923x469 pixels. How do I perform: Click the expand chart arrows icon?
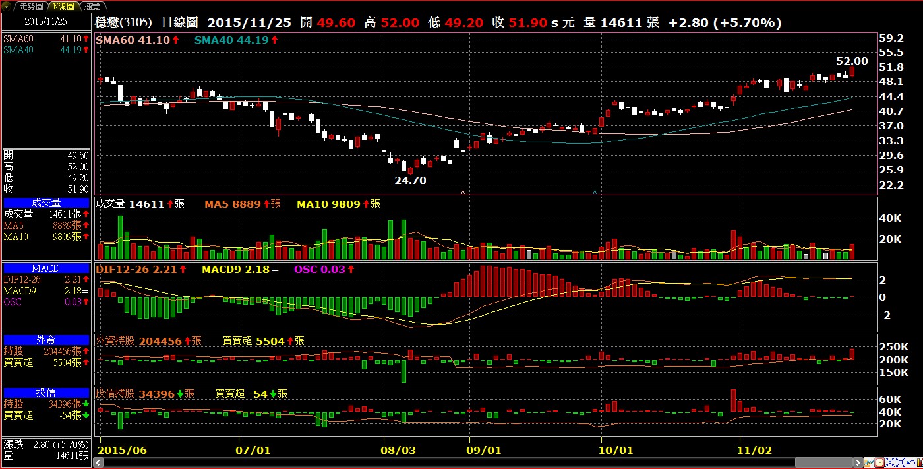click(x=901, y=462)
